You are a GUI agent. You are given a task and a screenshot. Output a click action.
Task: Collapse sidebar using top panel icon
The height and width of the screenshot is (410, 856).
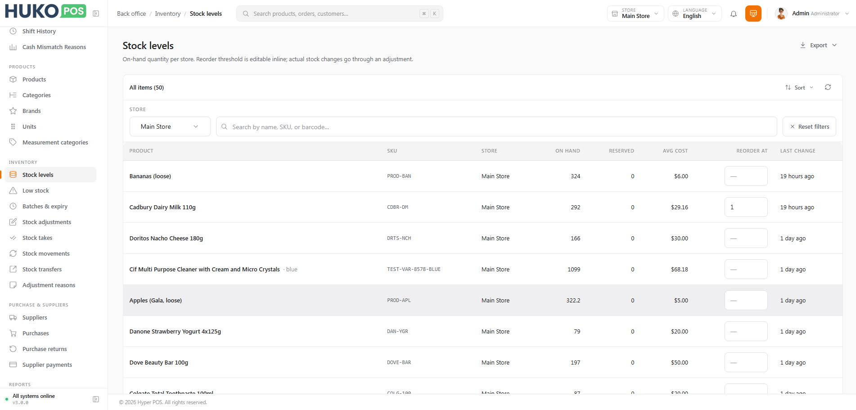(96, 14)
